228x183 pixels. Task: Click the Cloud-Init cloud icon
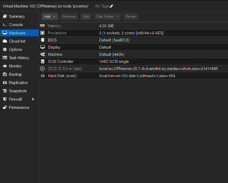(5, 41)
